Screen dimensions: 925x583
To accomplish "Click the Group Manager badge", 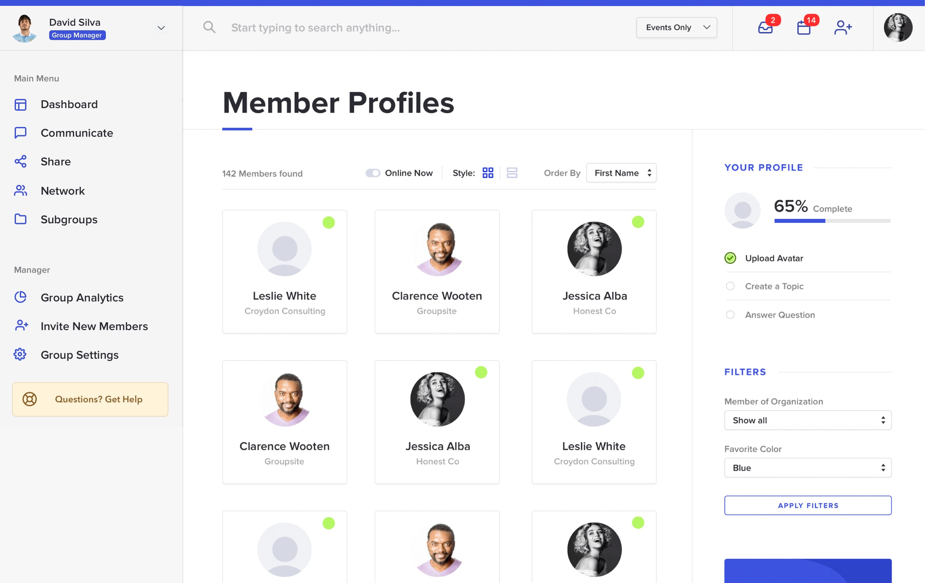I will coord(77,35).
